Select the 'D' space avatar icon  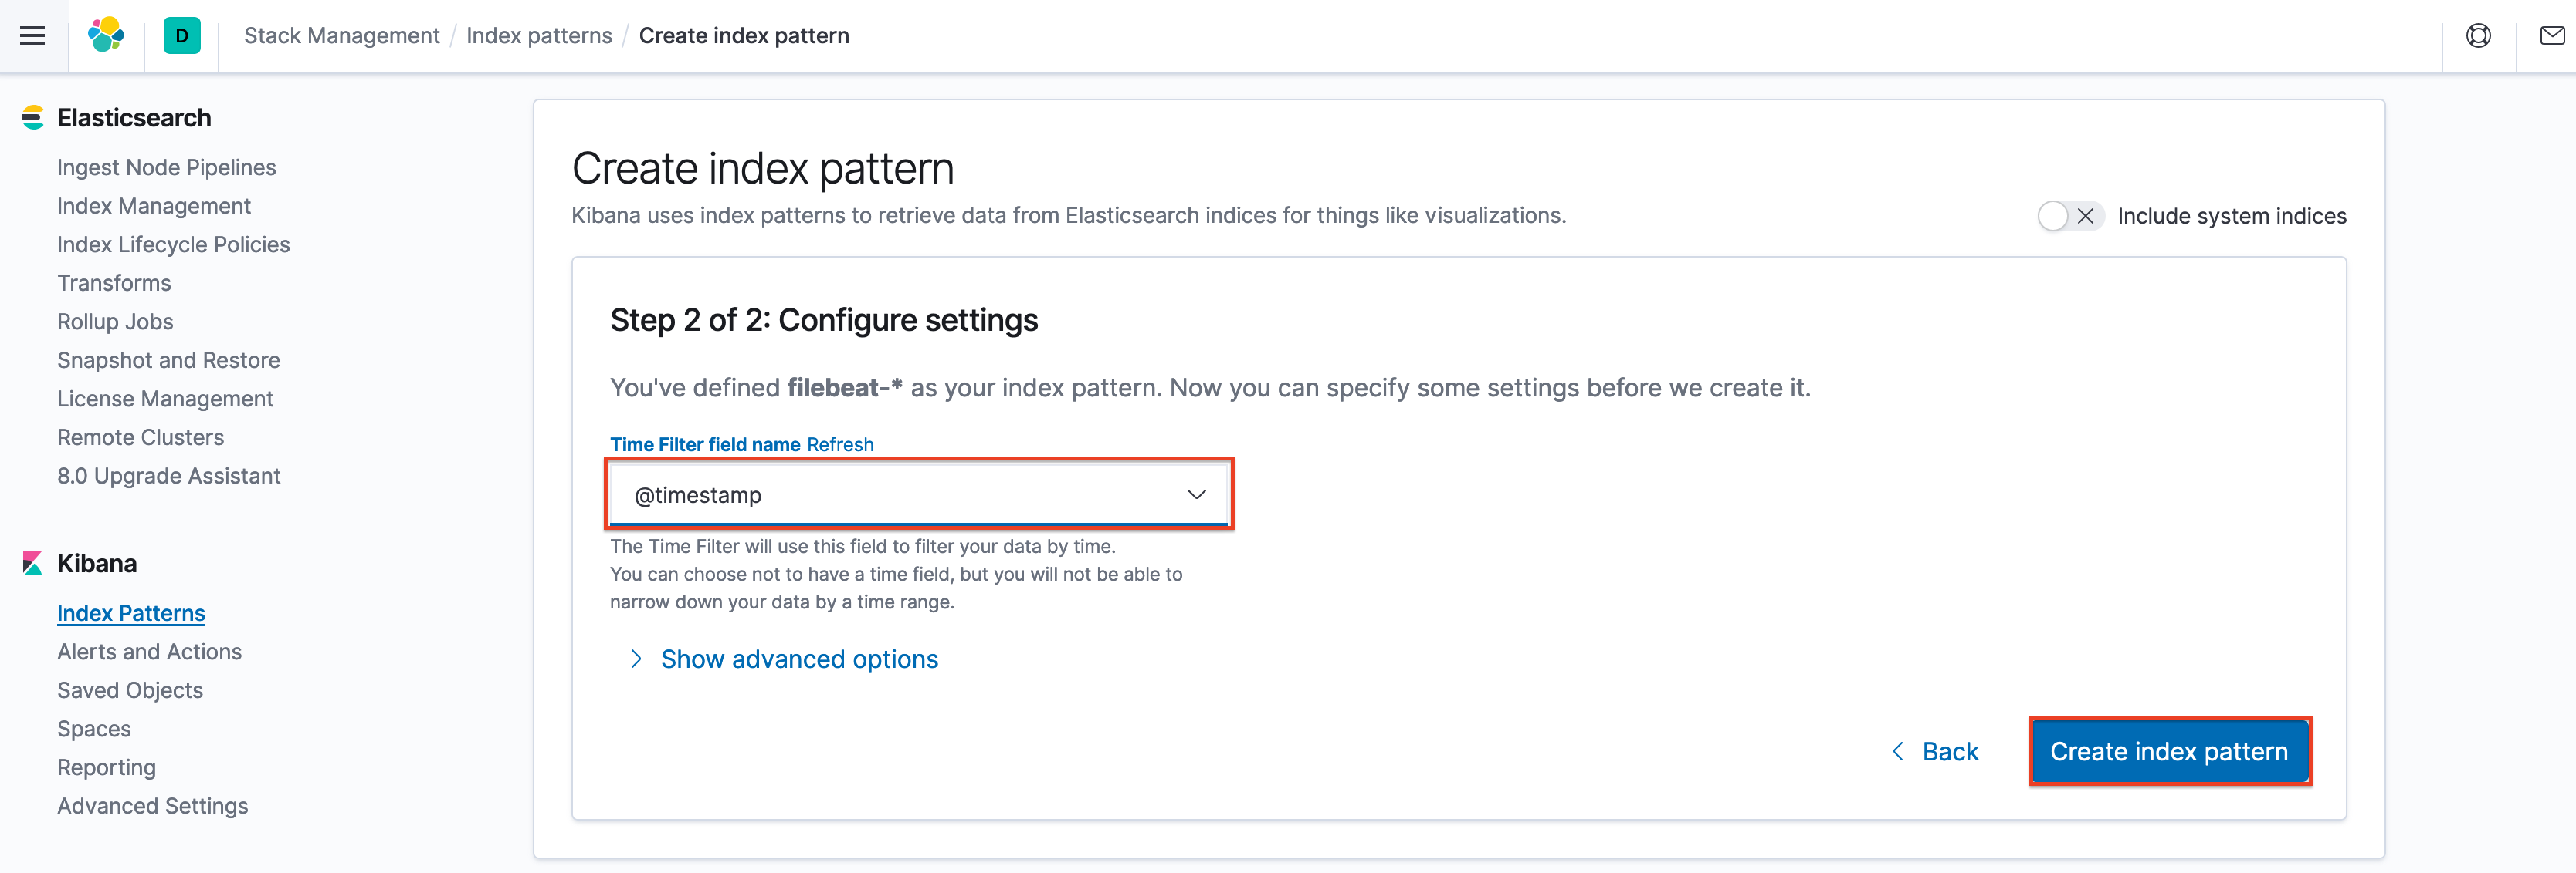(x=181, y=36)
